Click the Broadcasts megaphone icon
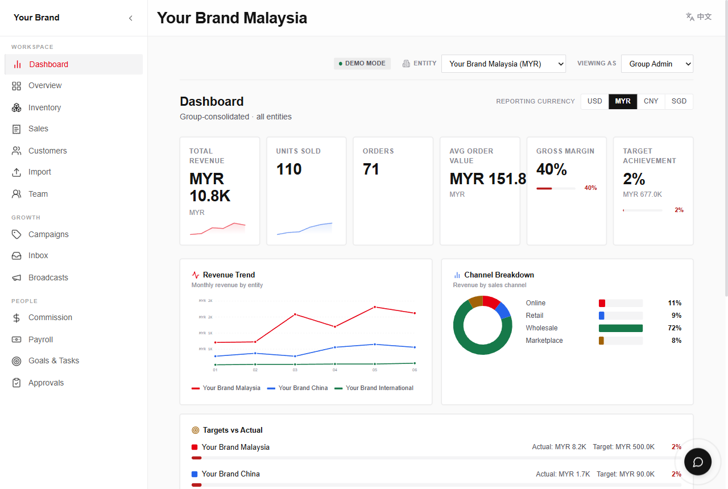Screen dimensions: 728x489 click(17, 277)
